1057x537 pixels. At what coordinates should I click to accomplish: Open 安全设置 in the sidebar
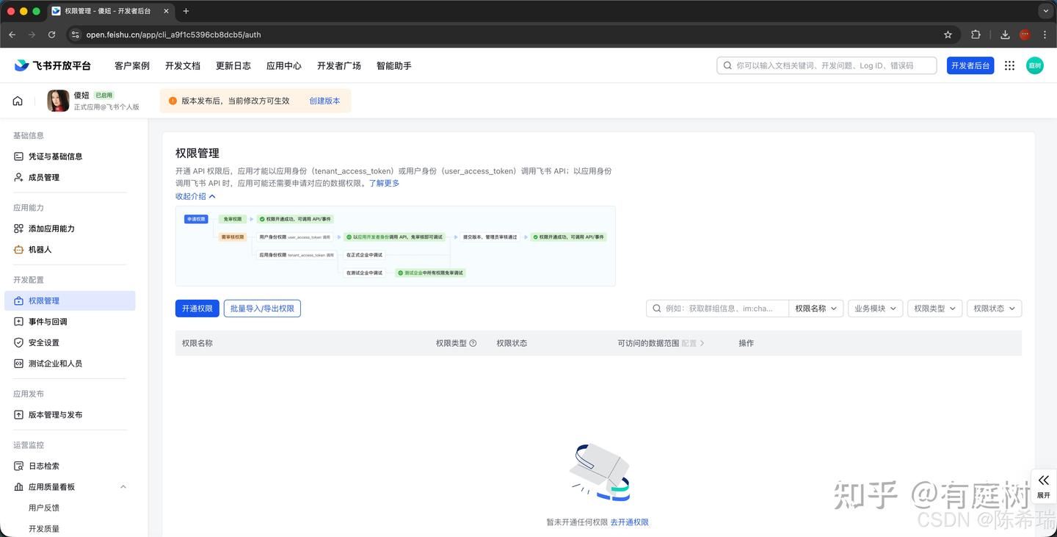click(x=43, y=343)
